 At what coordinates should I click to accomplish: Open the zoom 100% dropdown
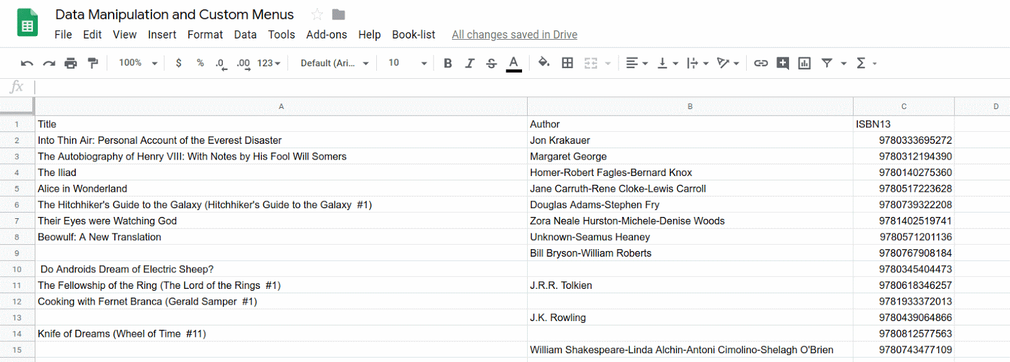(138, 63)
